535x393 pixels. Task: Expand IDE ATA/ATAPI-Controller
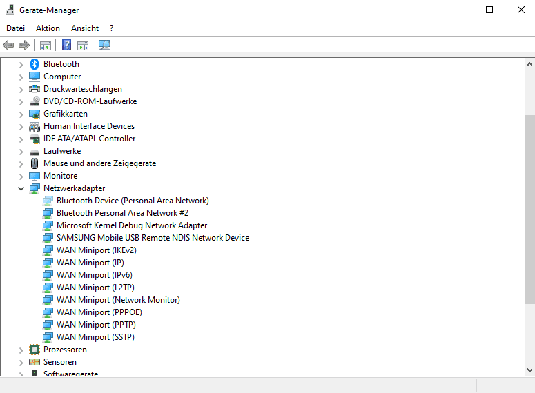(21, 139)
